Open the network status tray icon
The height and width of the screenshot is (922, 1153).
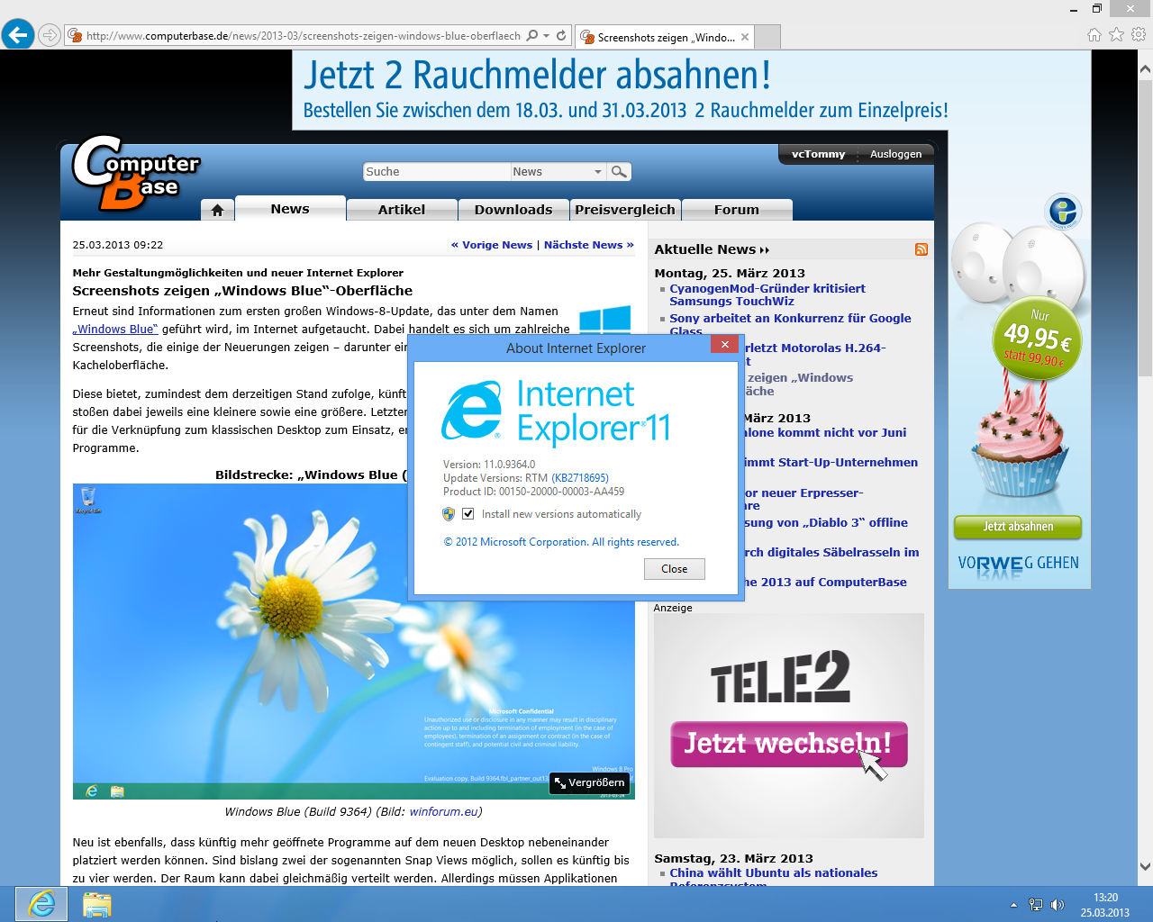point(1036,905)
